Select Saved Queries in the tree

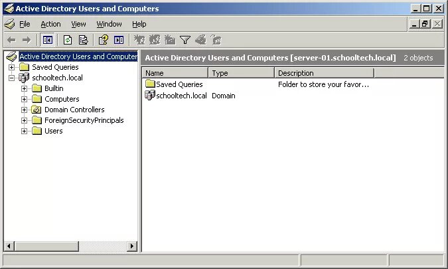[x=55, y=67]
